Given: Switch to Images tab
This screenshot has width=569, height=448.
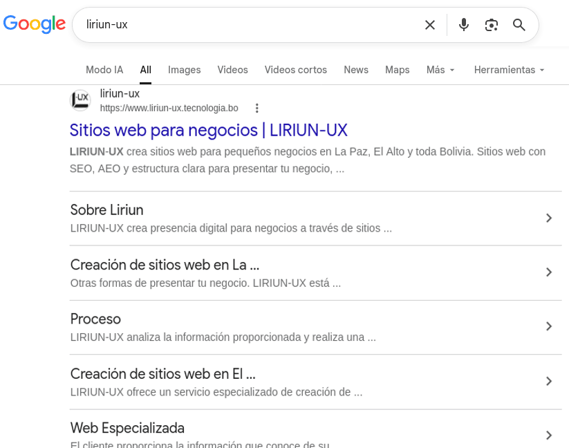Looking at the screenshot, I should pyautogui.click(x=185, y=70).
